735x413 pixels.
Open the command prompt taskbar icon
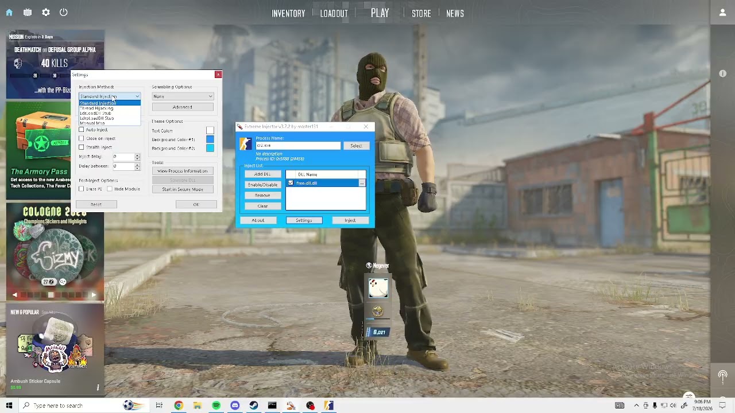coord(272,406)
